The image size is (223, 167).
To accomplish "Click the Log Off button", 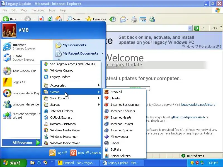I will [58, 153].
